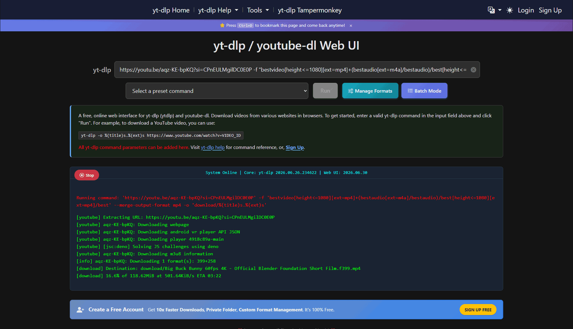Click the Sign Up link in the info box

[294, 147]
